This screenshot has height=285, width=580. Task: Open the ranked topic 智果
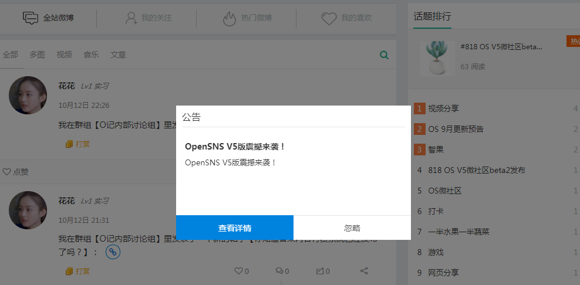coord(436,150)
